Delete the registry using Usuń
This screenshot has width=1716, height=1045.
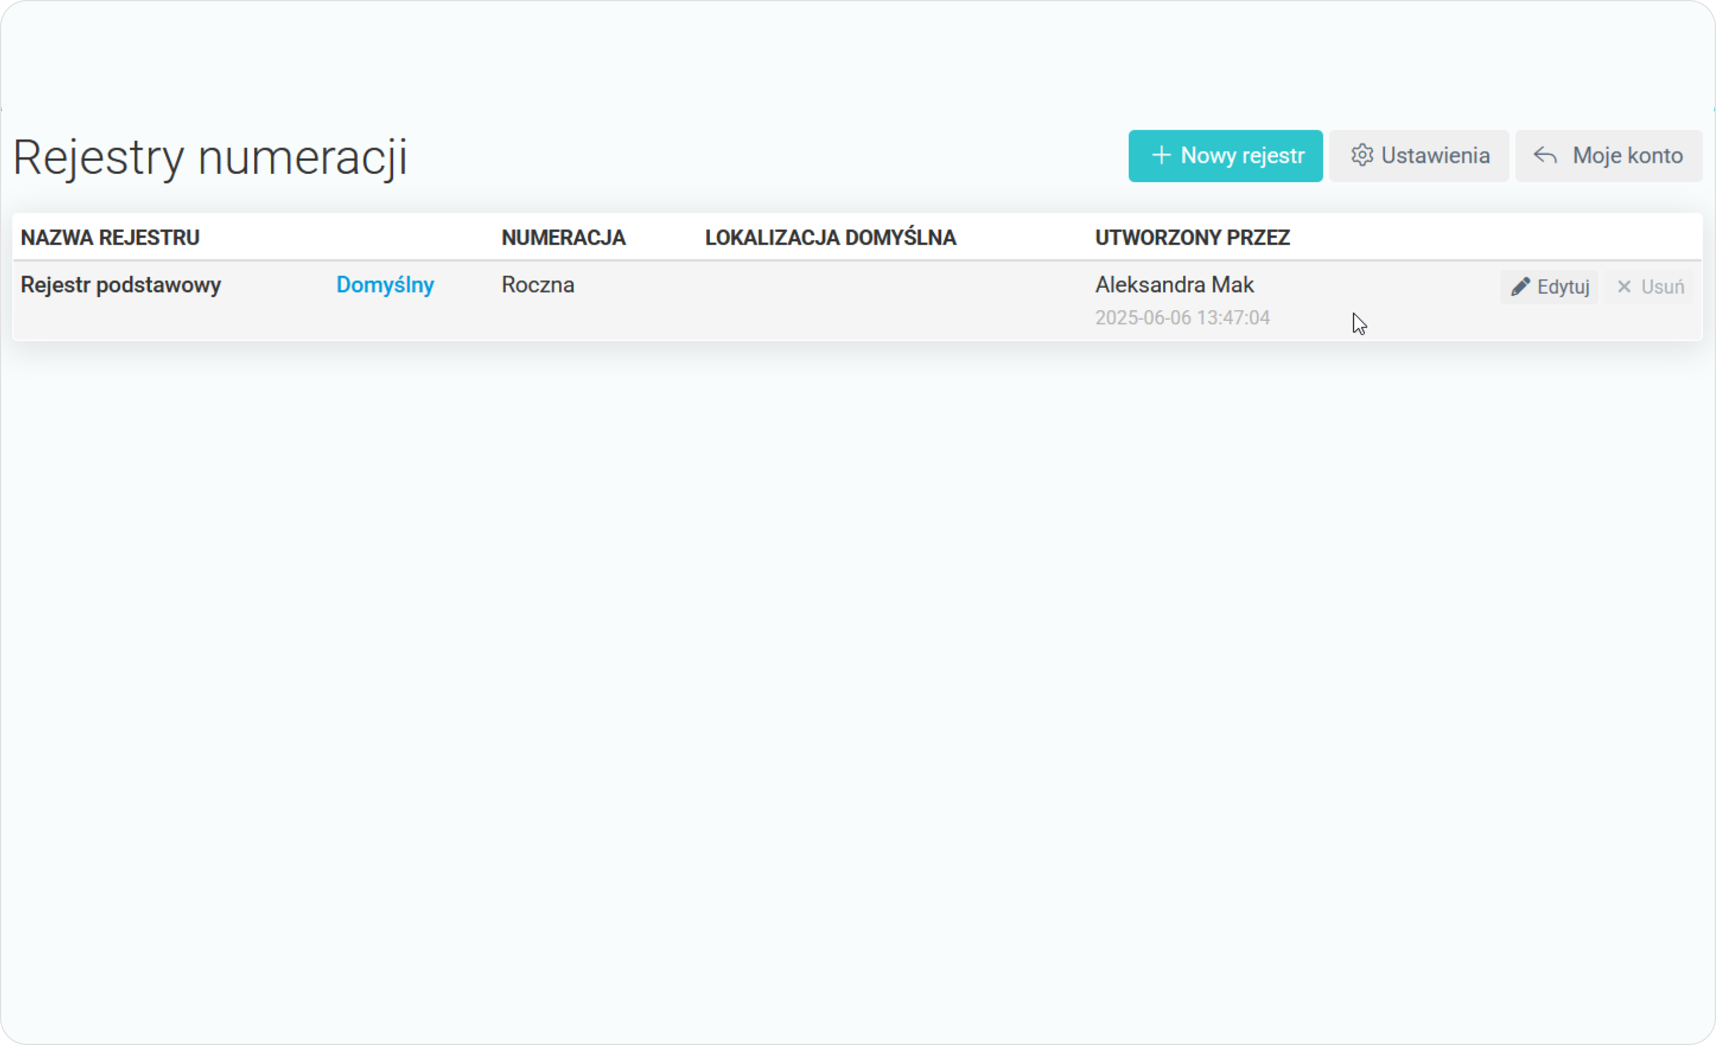pyautogui.click(x=1650, y=287)
